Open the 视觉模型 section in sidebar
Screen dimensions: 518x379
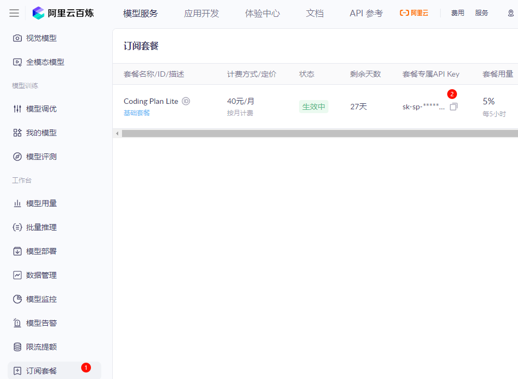(37, 38)
